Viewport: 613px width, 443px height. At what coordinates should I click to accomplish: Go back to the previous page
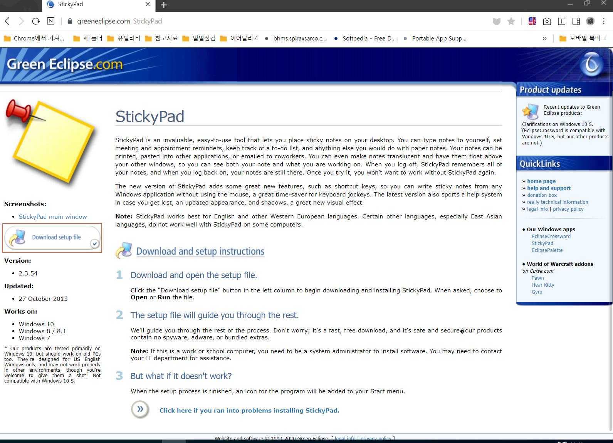7,21
